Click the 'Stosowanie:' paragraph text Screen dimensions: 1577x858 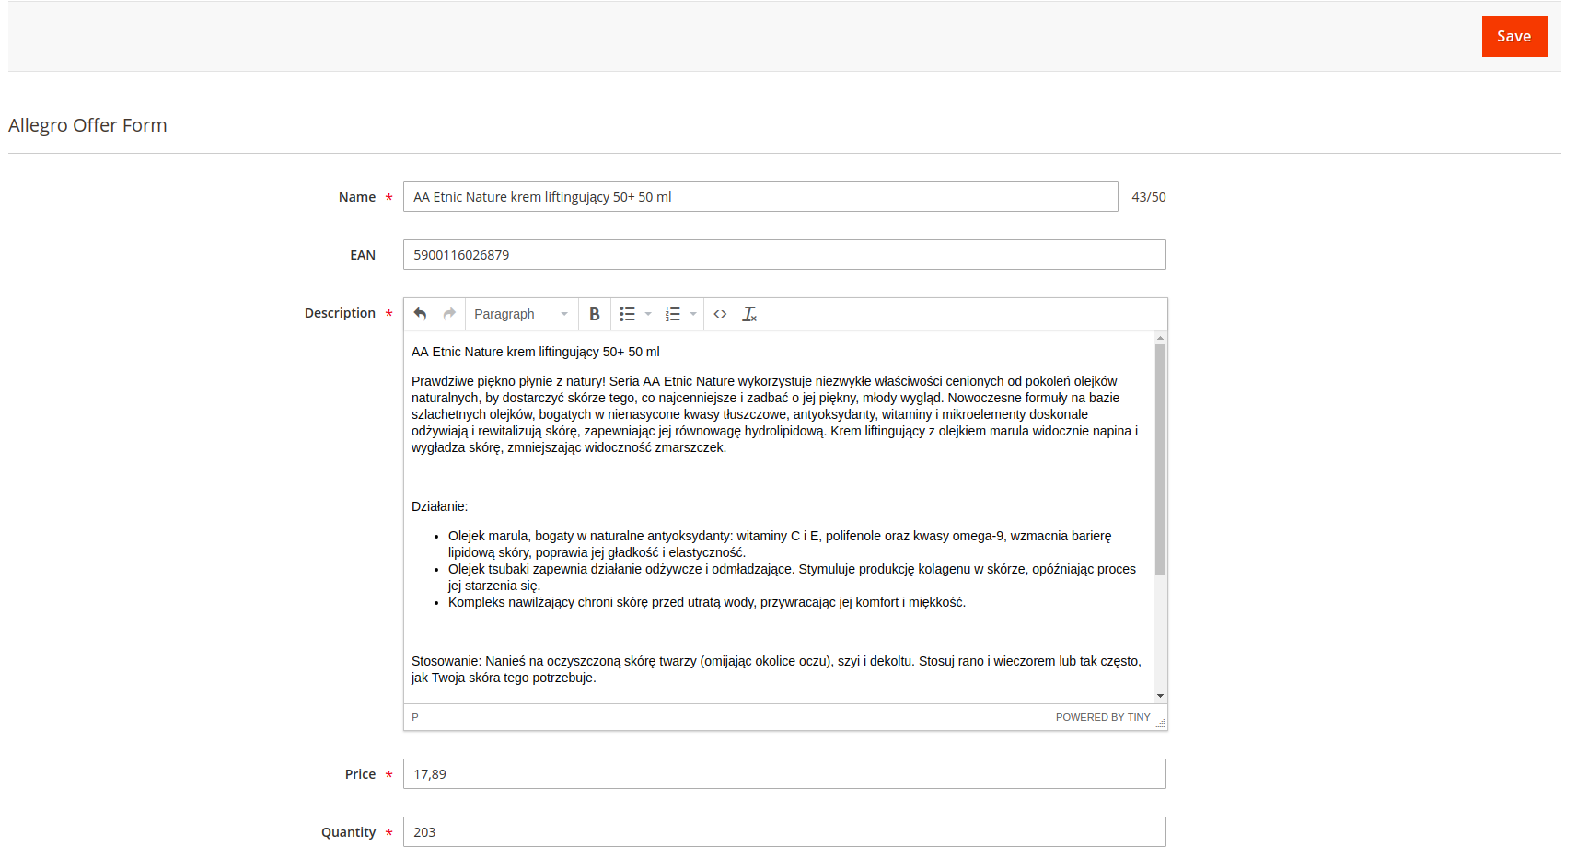coord(776,669)
